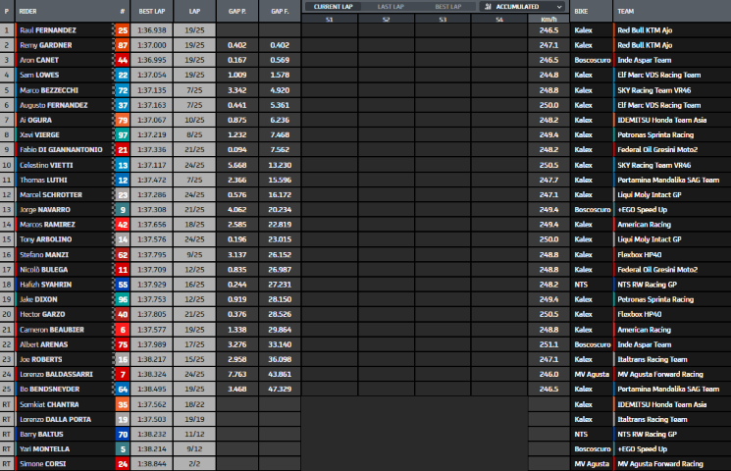Switch to the Current Lap view
The height and width of the screenshot is (471, 731).
click(x=334, y=6)
